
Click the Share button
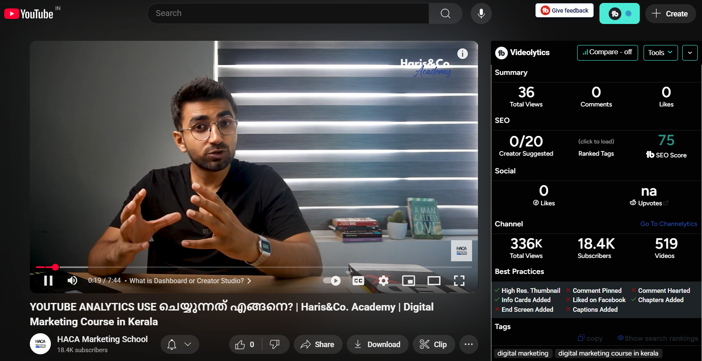[x=318, y=345]
